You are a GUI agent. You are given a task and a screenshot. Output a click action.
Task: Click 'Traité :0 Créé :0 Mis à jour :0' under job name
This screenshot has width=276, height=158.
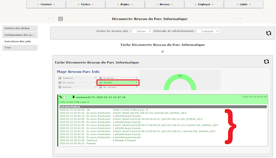click(74, 102)
